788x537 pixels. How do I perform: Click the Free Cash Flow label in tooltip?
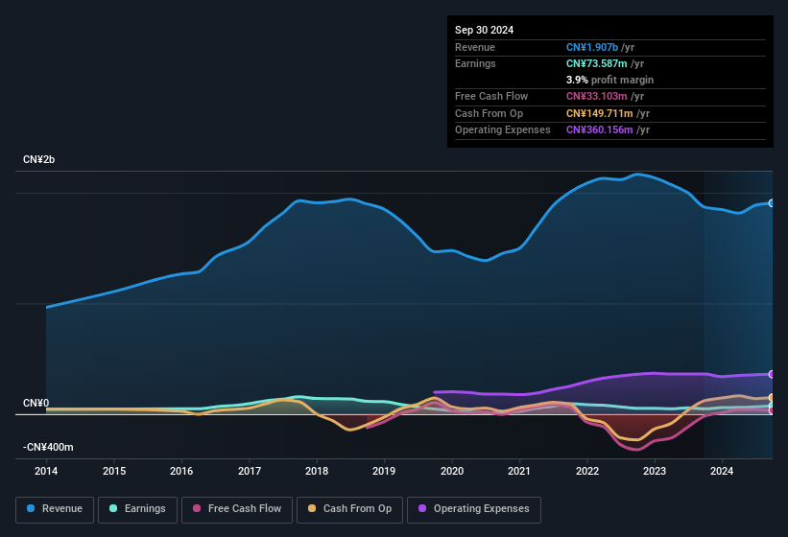(x=491, y=96)
